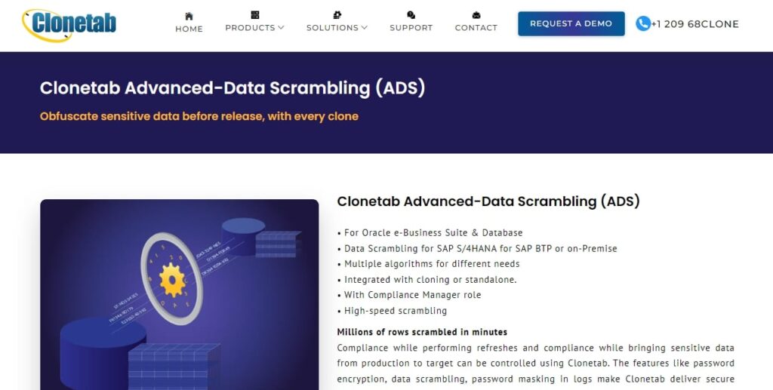Viewport: 773px width, 390px height.
Task: Open the SOLUTIONS menu label
Action: [333, 28]
